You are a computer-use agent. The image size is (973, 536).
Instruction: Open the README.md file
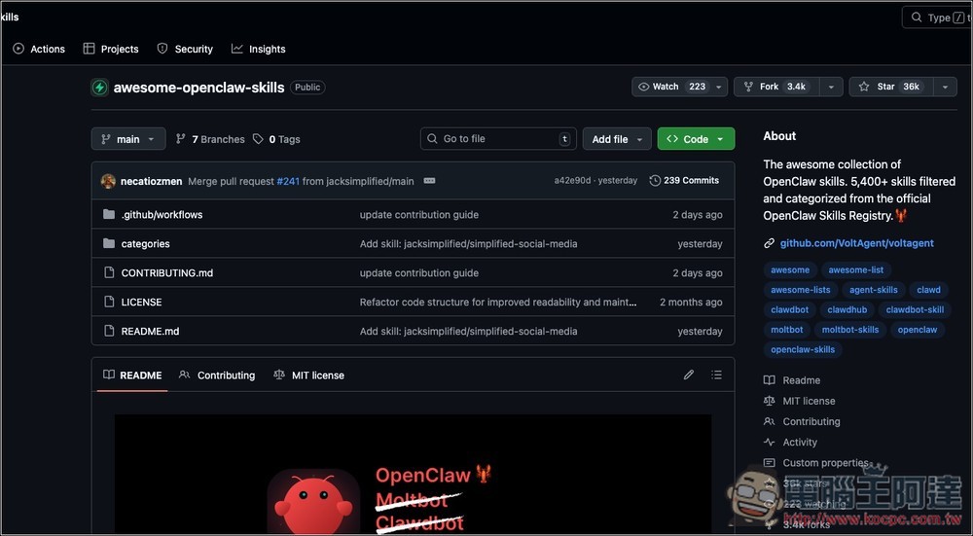point(150,332)
